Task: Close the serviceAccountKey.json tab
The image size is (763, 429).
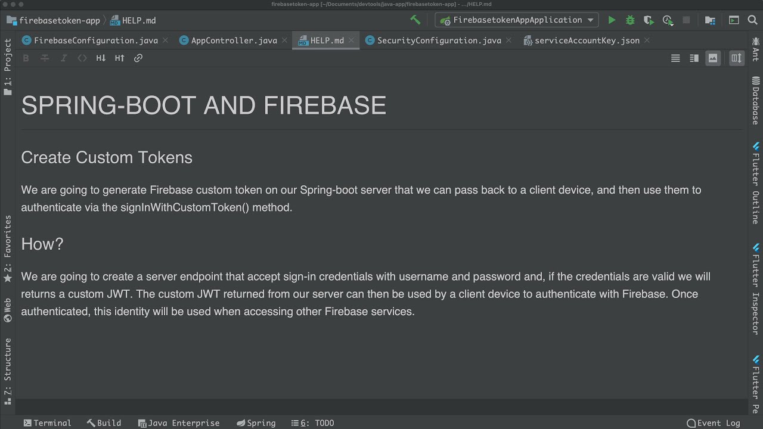Action: (x=647, y=41)
